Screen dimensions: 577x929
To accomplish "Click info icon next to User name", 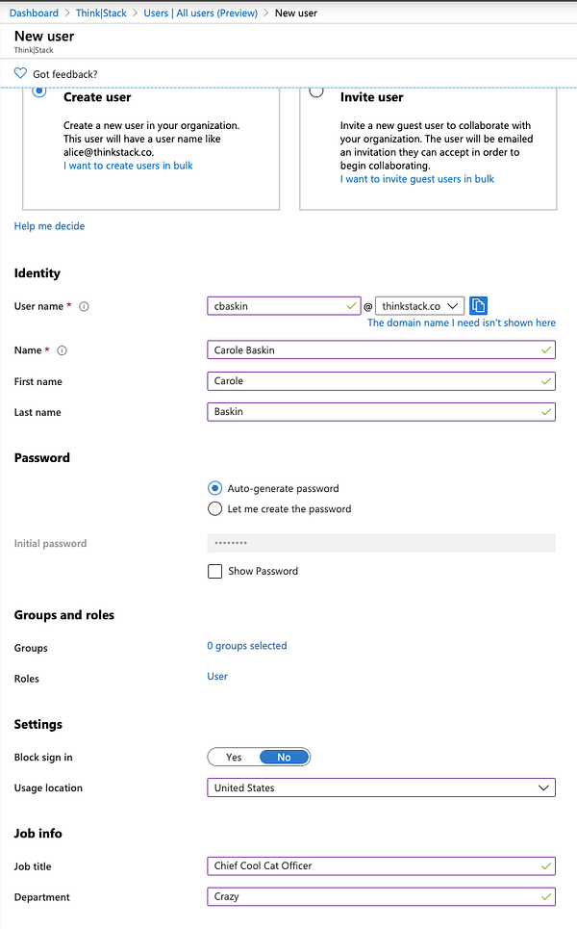I will [x=84, y=307].
